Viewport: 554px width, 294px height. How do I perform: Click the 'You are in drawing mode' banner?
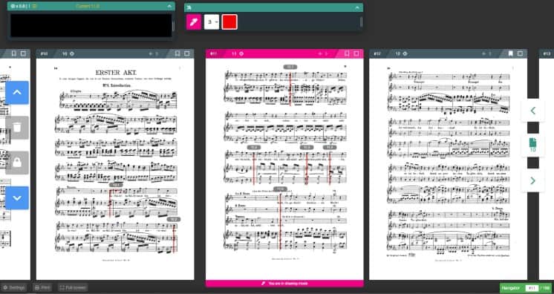pos(284,284)
